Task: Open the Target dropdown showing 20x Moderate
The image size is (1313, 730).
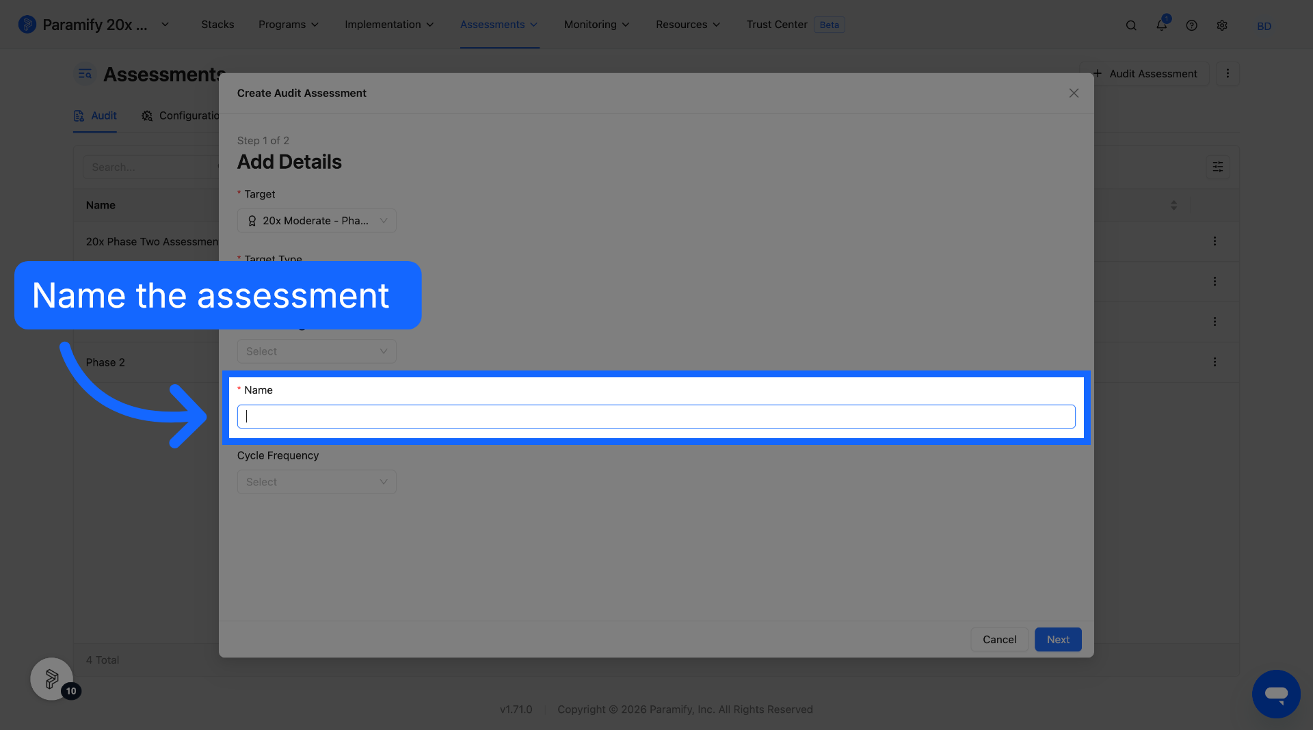Action: tap(317, 221)
